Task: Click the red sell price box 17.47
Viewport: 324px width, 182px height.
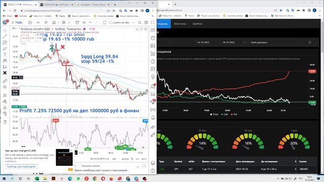Action: point(25,38)
